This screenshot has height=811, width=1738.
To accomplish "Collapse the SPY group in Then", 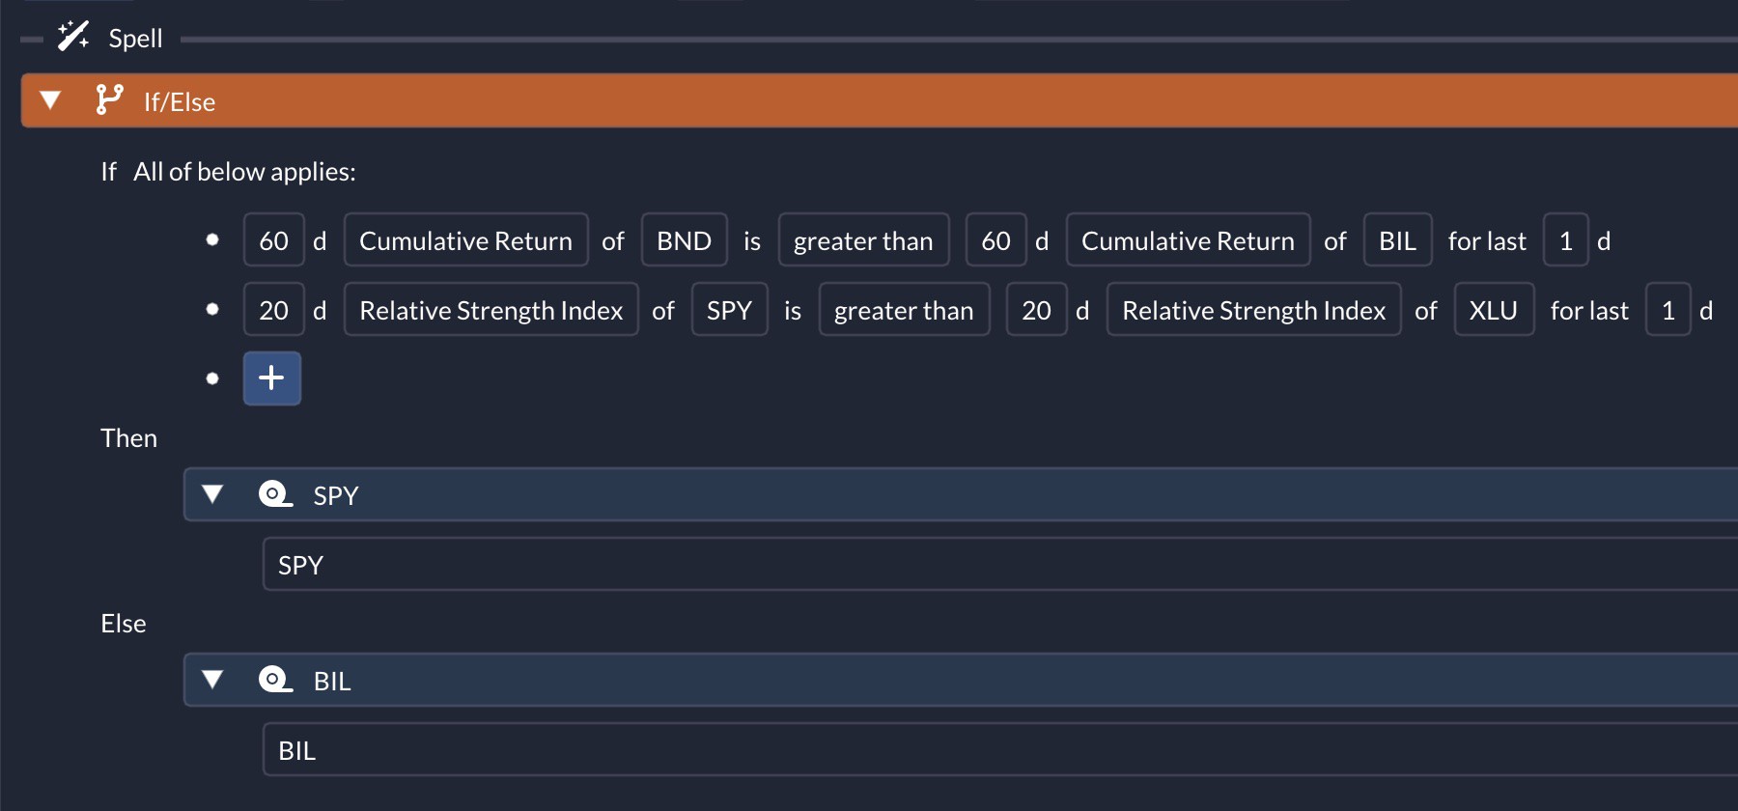I will pyautogui.click(x=212, y=494).
